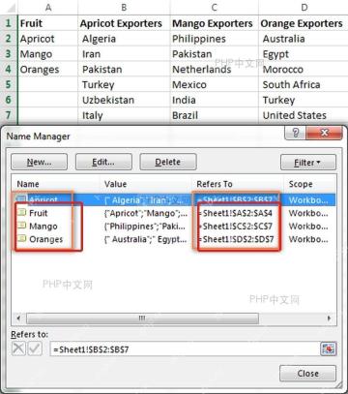Click Refers To value Sheet1!$A$2:$A$4
Viewport: 348px width, 394px height.
[236, 213]
